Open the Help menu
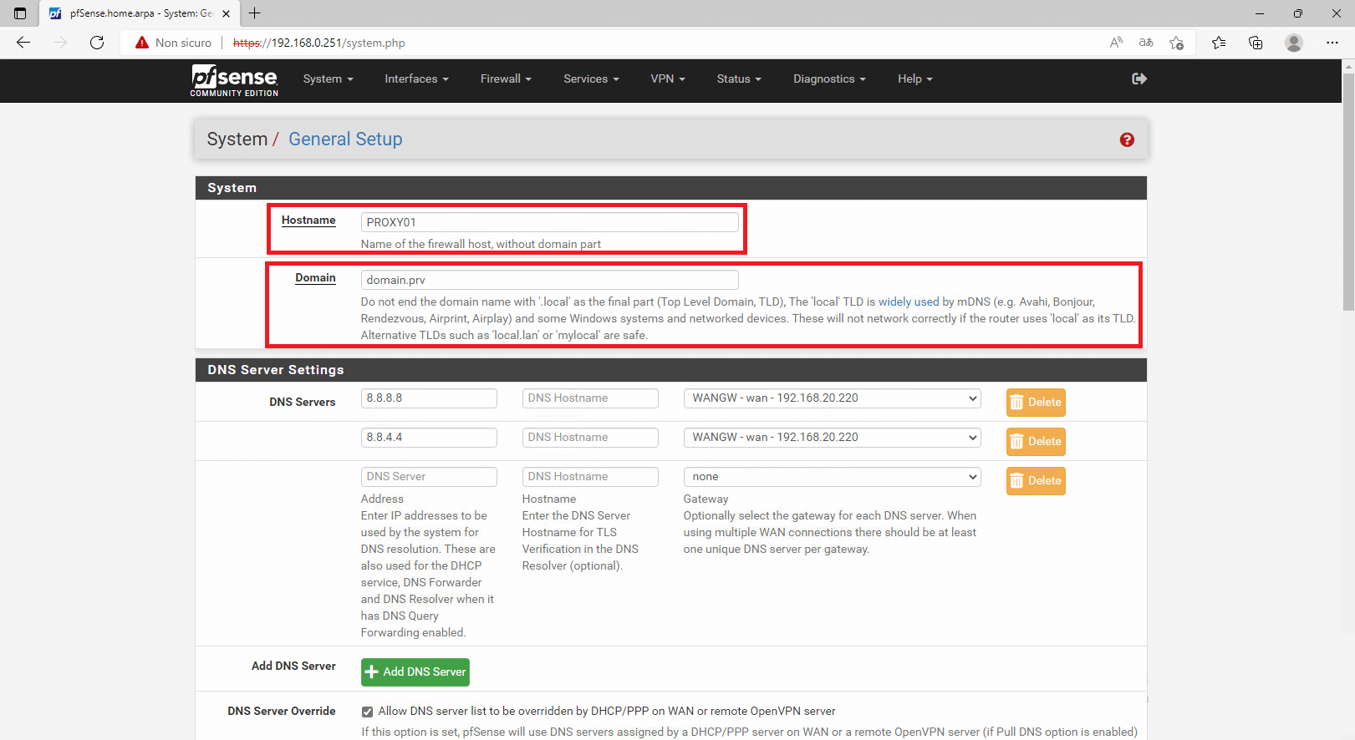 (x=914, y=79)
